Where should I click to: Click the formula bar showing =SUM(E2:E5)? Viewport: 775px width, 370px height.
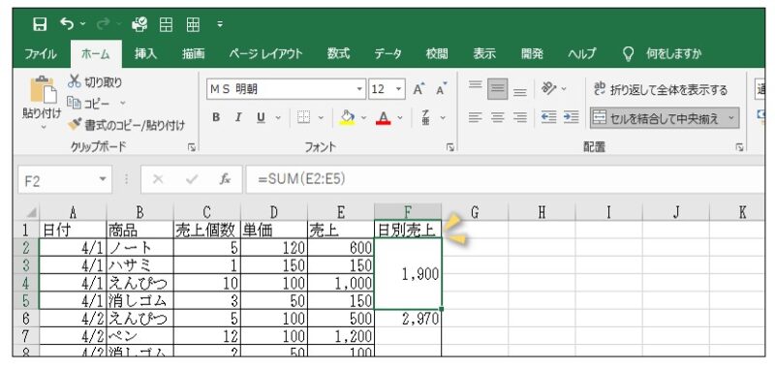[x=504, y=180]
